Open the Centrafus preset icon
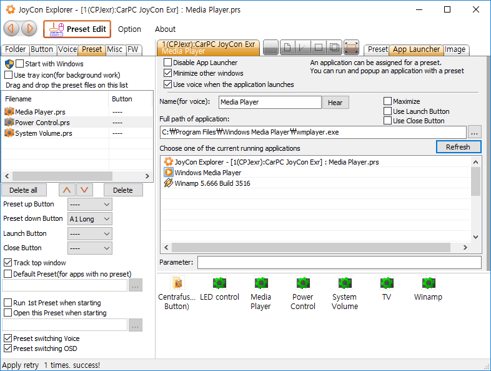The image size is (491, 371). tap(177, 293)
